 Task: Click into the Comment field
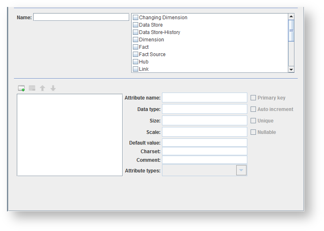click(x=205, y=160)
